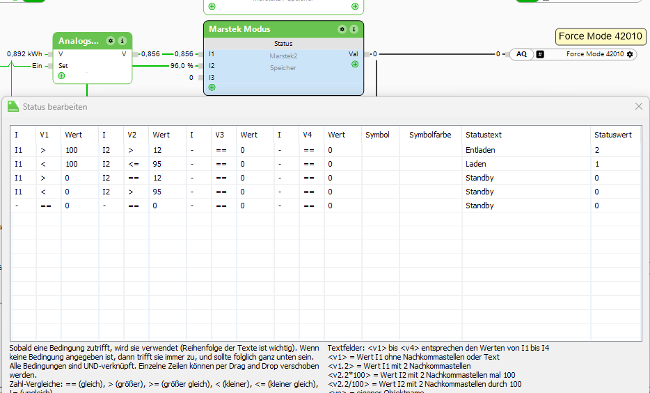
Task: Close the Status bearbeiten dialog
Action: [x=639, y=106]
